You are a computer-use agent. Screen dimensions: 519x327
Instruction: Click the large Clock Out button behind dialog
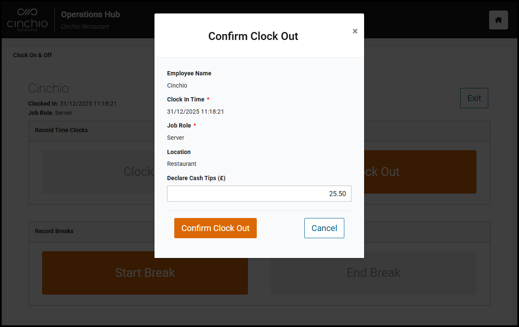tap(420, 172)
